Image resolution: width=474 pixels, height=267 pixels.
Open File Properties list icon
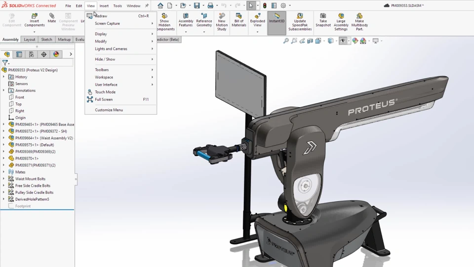click(274, 5)
